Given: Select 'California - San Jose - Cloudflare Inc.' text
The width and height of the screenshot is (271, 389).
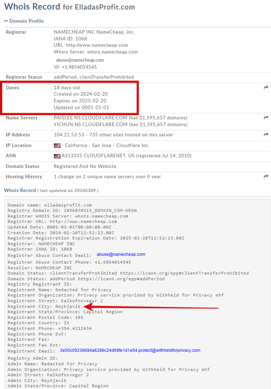Looking at the screenshot, I should (107, 145).
